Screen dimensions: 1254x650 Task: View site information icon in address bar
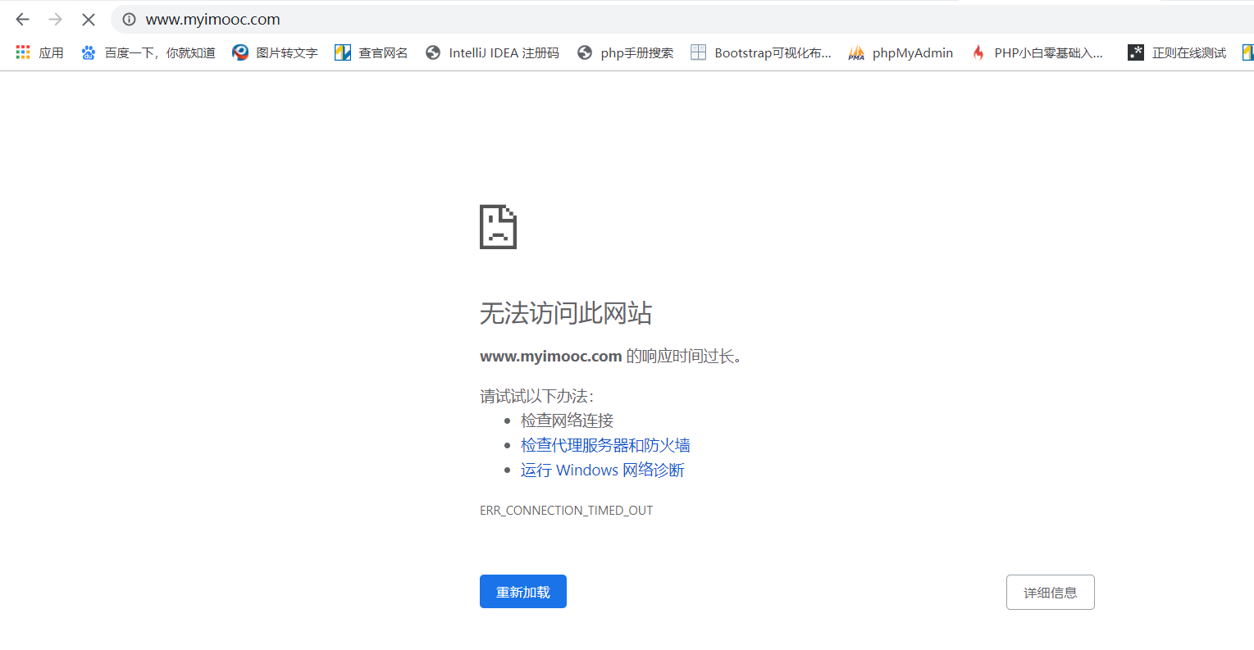coord(129,19)
